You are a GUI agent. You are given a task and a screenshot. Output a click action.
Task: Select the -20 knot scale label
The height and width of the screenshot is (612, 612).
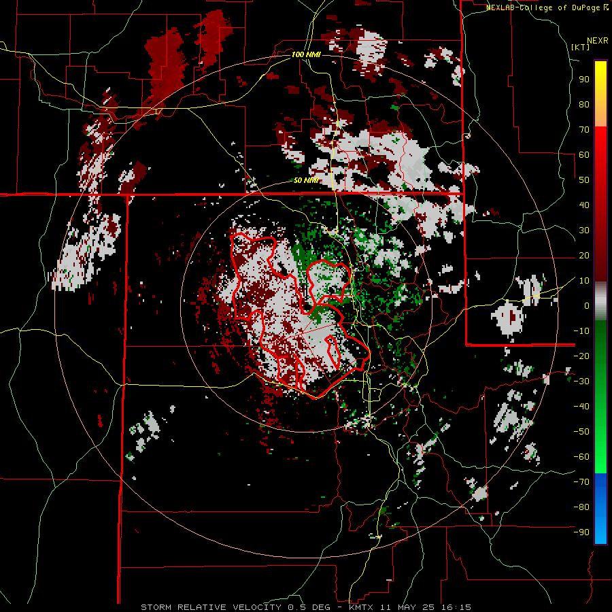581,356
